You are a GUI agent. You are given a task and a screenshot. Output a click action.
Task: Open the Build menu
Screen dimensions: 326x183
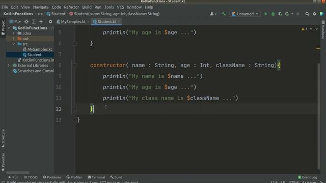(x=87, y=7)
